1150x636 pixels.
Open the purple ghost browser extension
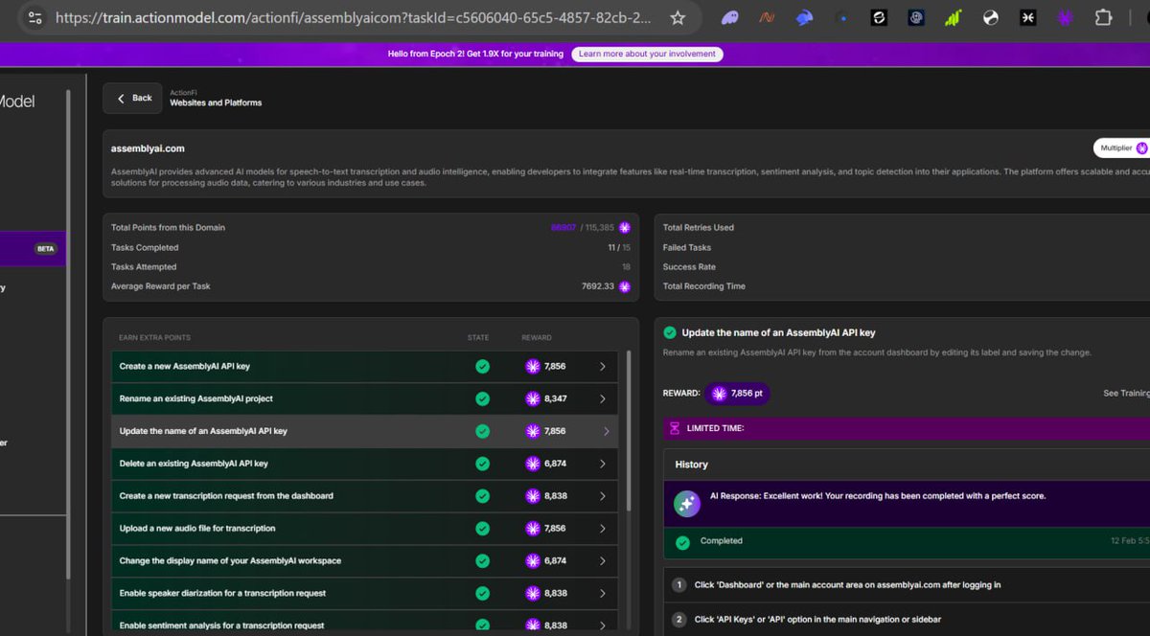730,17
